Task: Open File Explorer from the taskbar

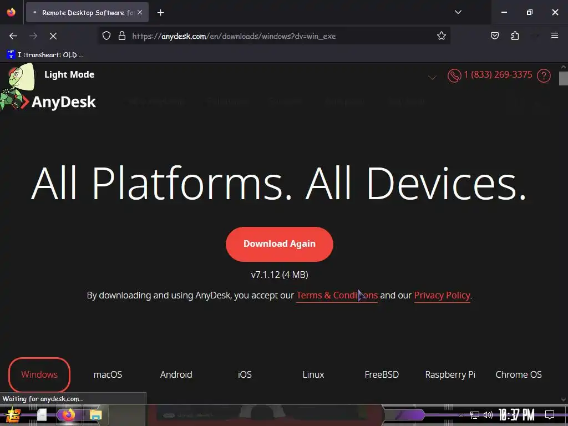Action: pos(95,415)
